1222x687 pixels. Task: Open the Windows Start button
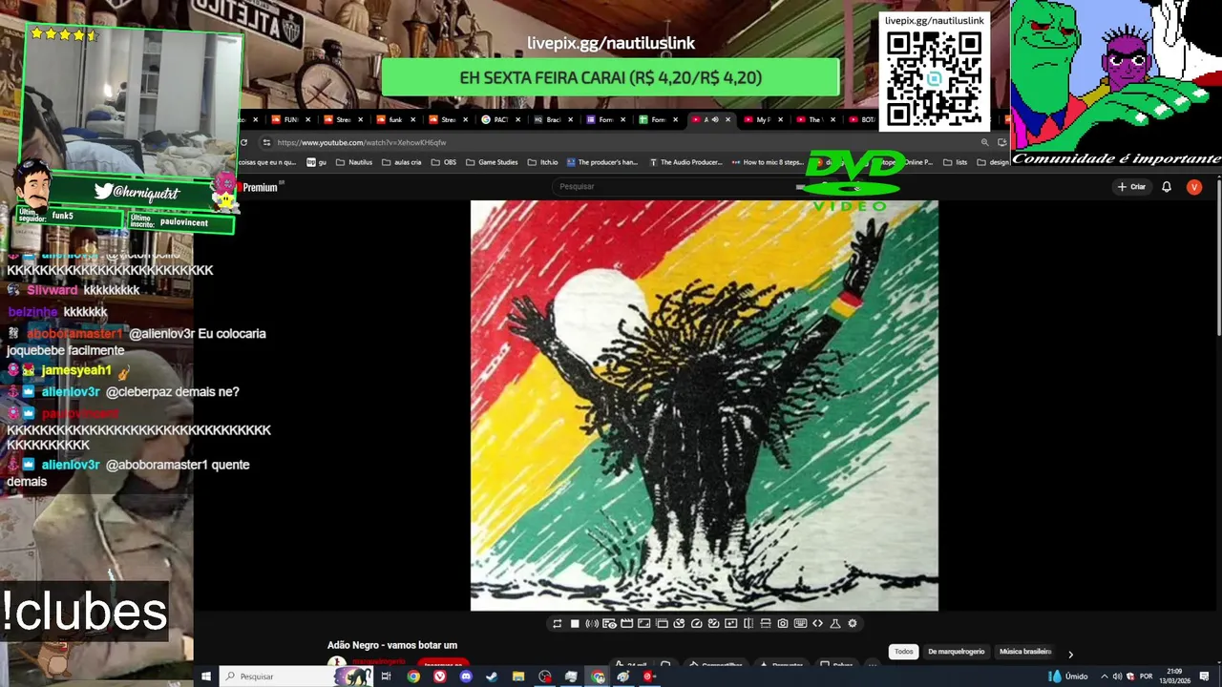[206, 677]
